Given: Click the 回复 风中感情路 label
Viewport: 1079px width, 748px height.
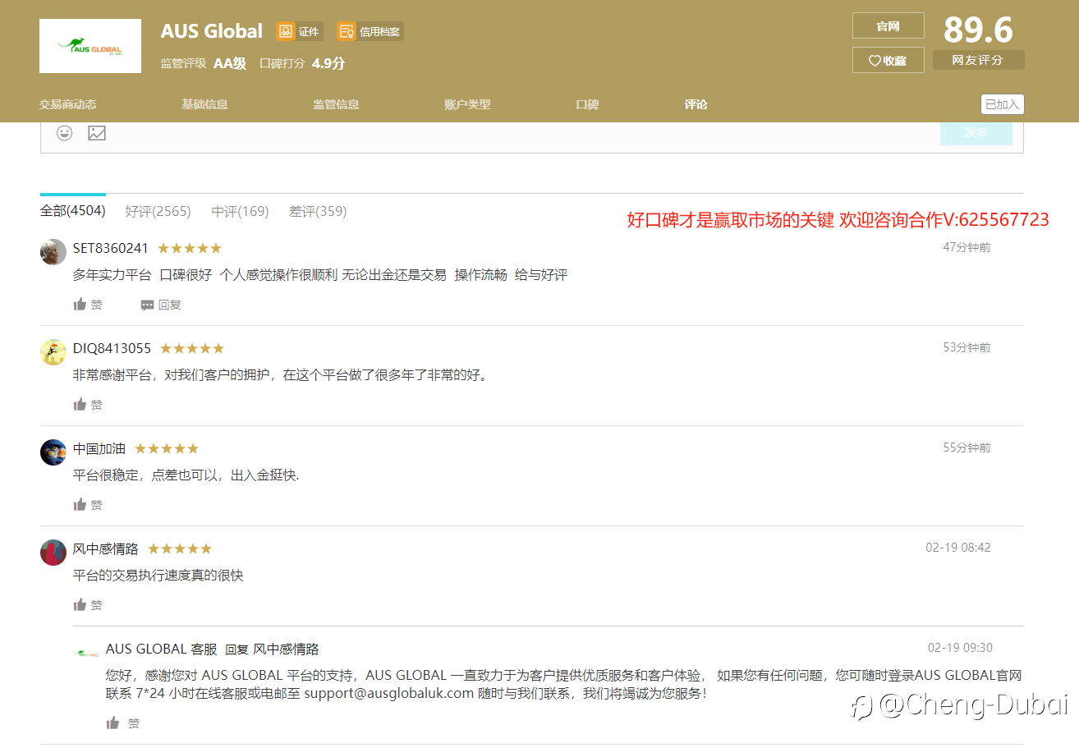Looking at the screenshot, I should (x=272, y=649).
